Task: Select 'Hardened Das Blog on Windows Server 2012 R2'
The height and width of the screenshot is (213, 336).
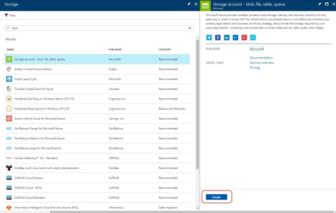Action: 44,99
